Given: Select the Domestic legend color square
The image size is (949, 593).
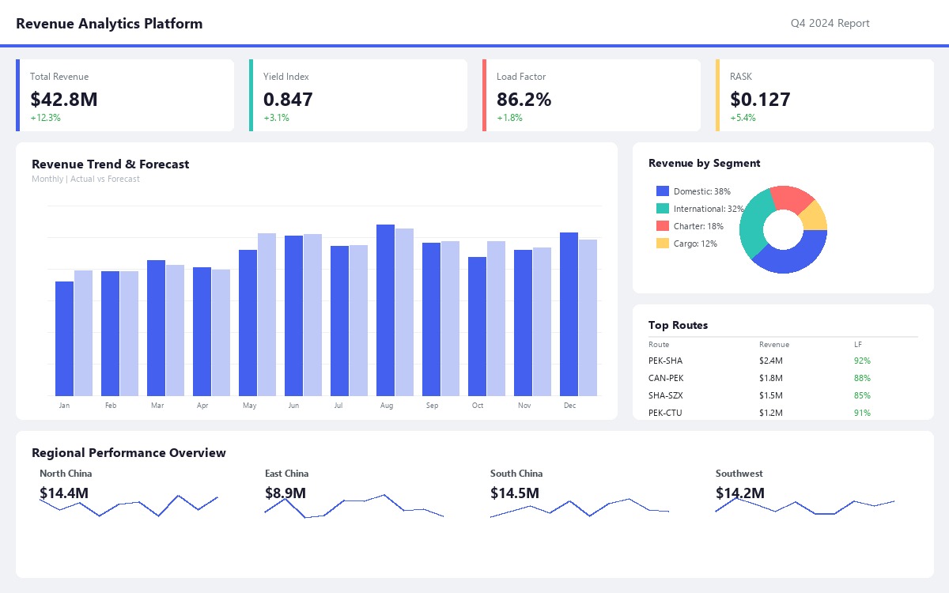Looking at the screenshot, I should (x=661, y=191).
